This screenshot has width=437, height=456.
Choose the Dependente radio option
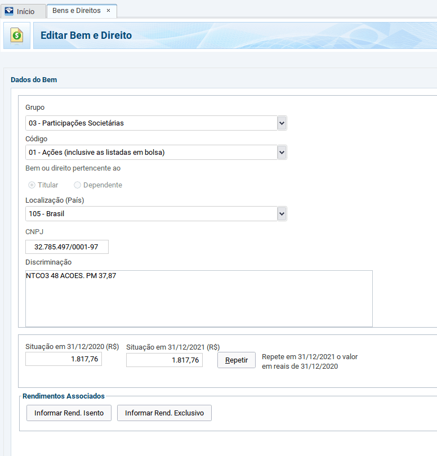78,185
